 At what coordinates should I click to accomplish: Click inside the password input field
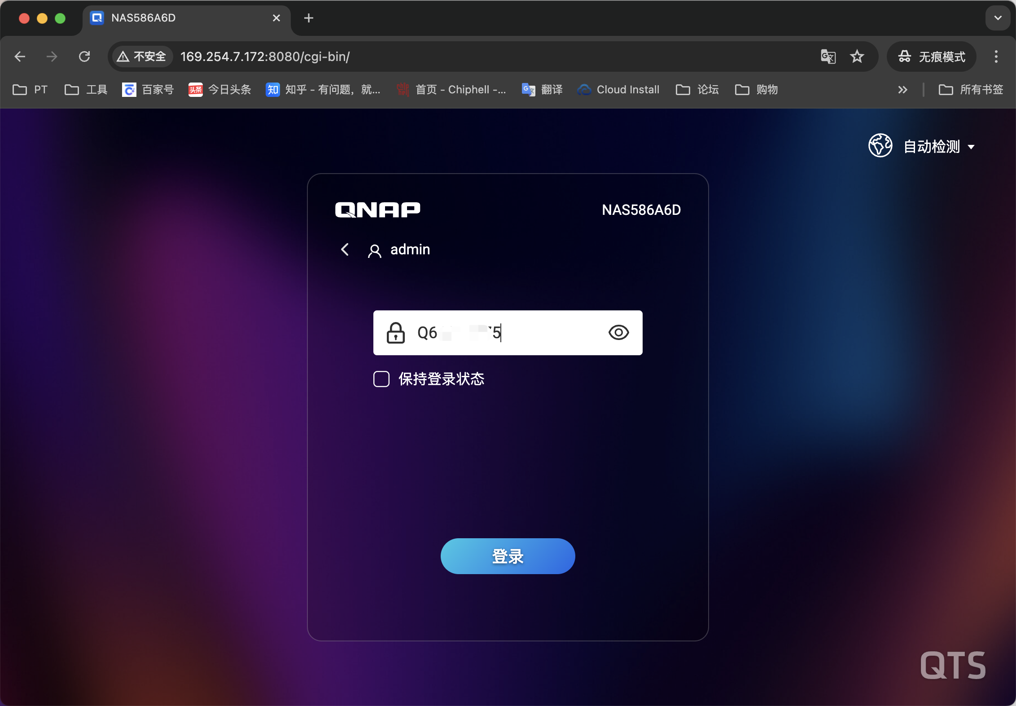coord(508,333)
